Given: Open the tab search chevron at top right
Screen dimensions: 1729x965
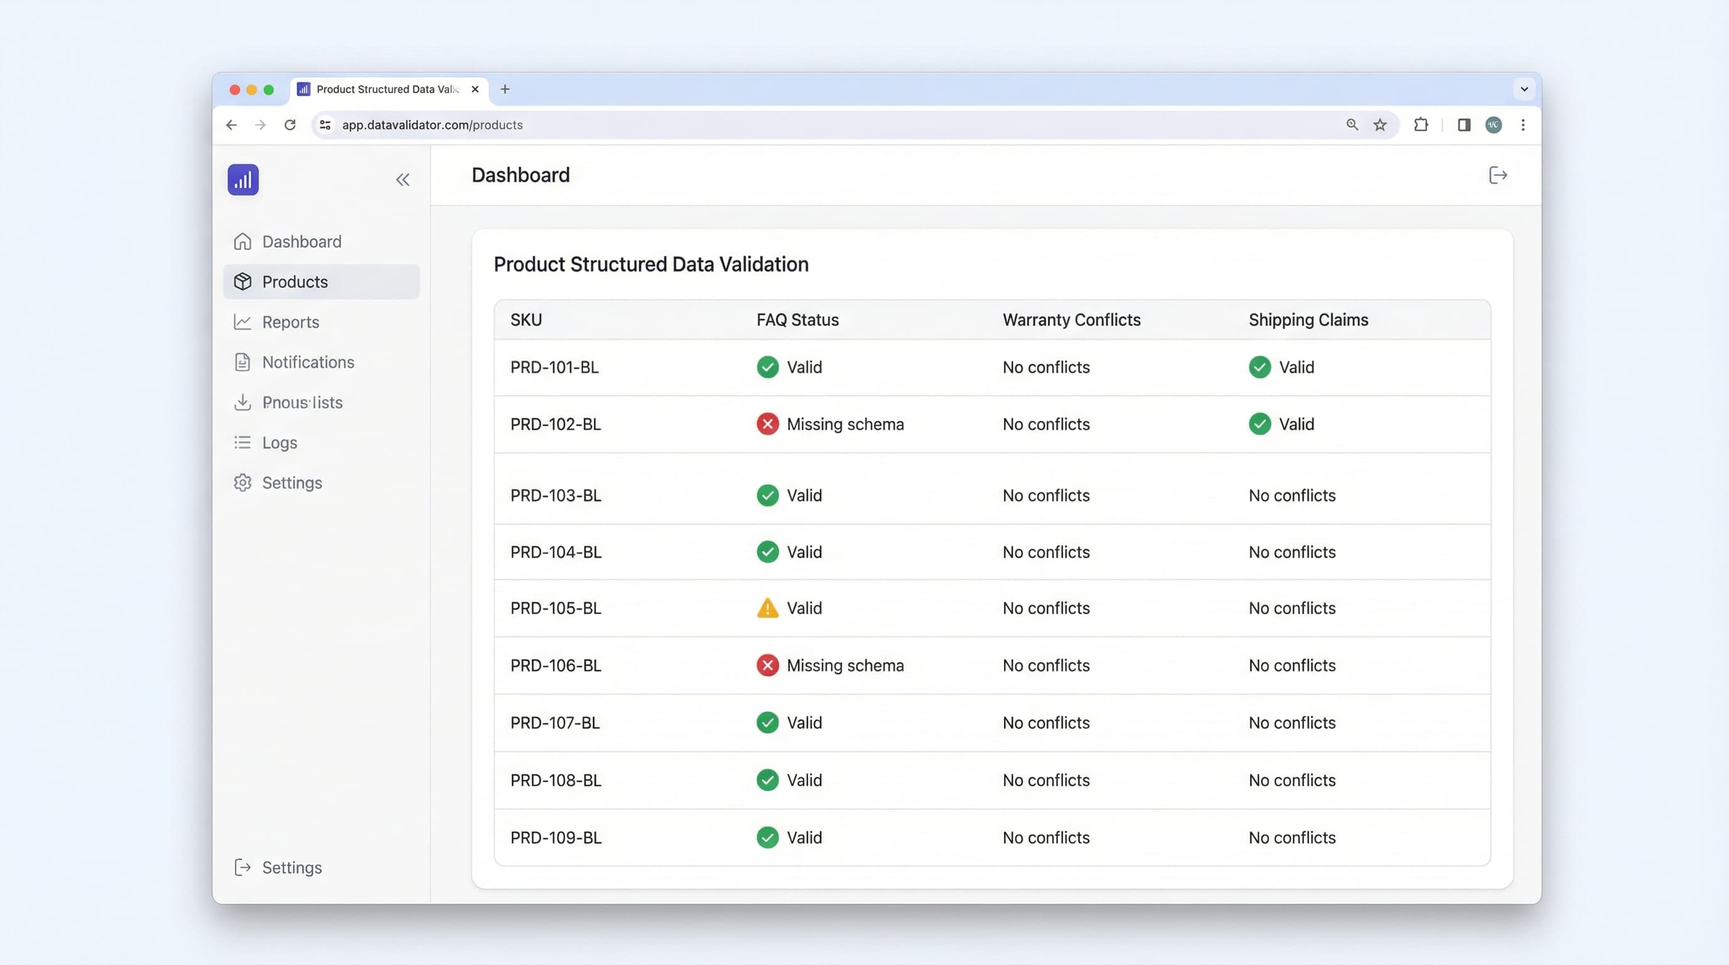Looking at the screenshot, I should point(1523,89).
